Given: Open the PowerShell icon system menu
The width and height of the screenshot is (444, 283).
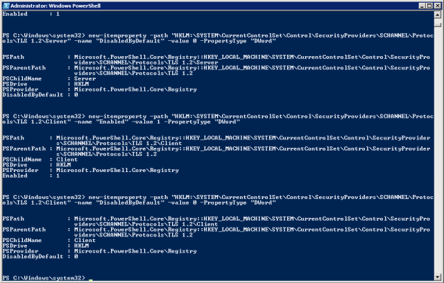Looking at the screenshot, I should point(6,6).
